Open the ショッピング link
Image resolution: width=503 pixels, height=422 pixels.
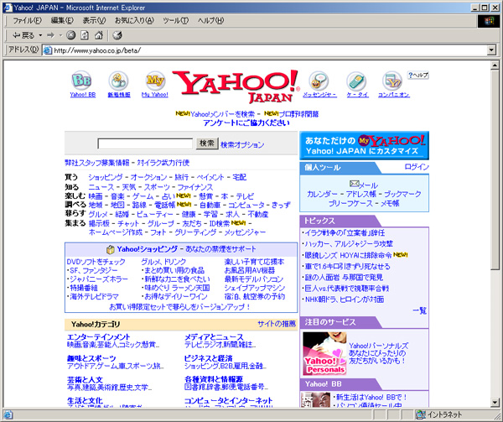(x=106, y=177)
